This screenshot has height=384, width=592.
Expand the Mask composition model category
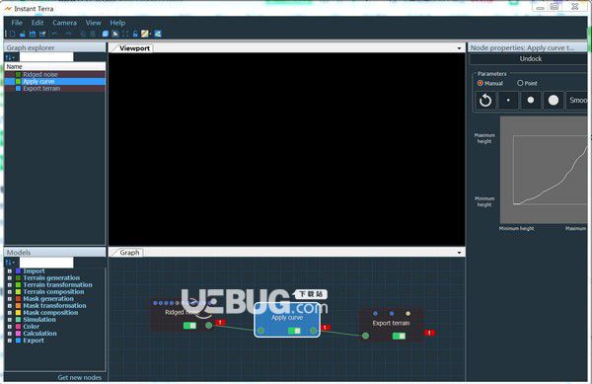pyautogui.click(x=10, y=313)
